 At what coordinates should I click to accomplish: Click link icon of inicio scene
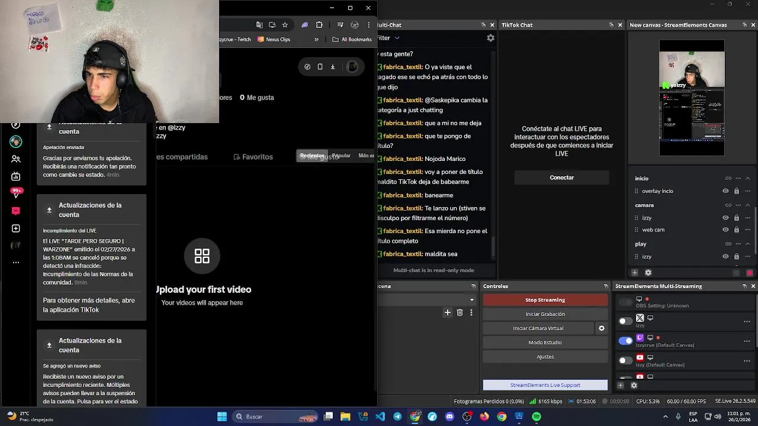coord(728,178)
